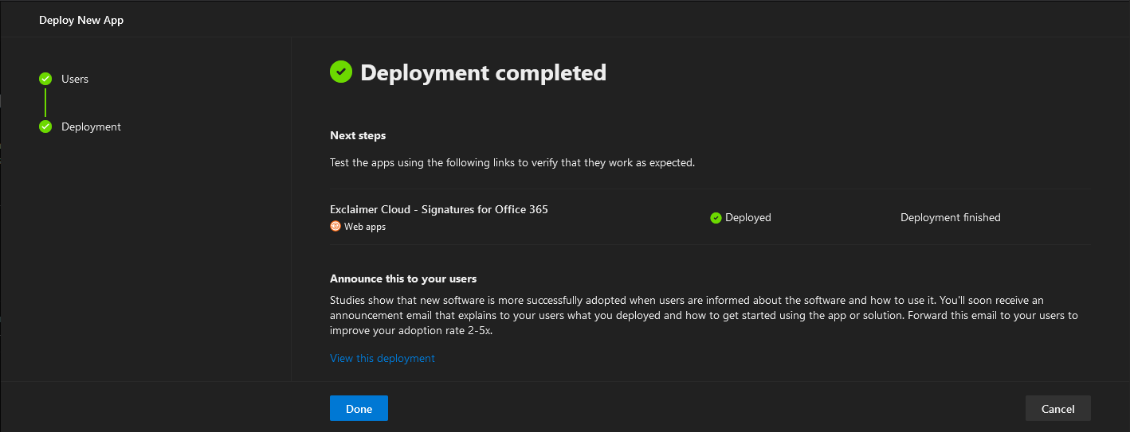This screenshot has height=432, width=1130.
Task: Click the green Deployed status check icon
Action: (x=716, y=217)
